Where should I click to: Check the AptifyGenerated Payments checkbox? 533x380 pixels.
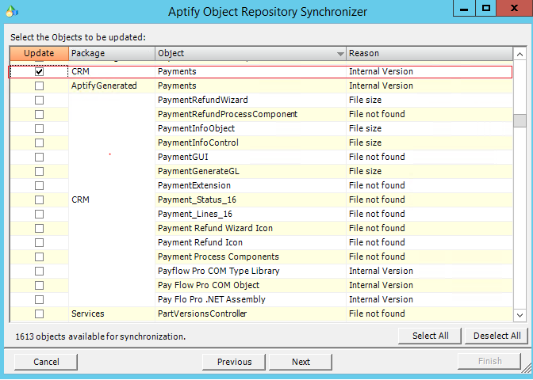tap(39, 85)
